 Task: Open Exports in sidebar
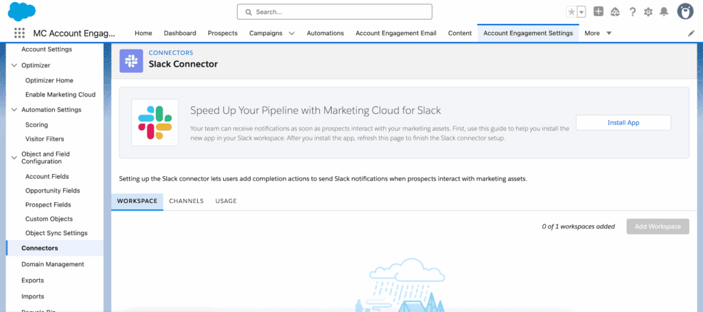33,280
